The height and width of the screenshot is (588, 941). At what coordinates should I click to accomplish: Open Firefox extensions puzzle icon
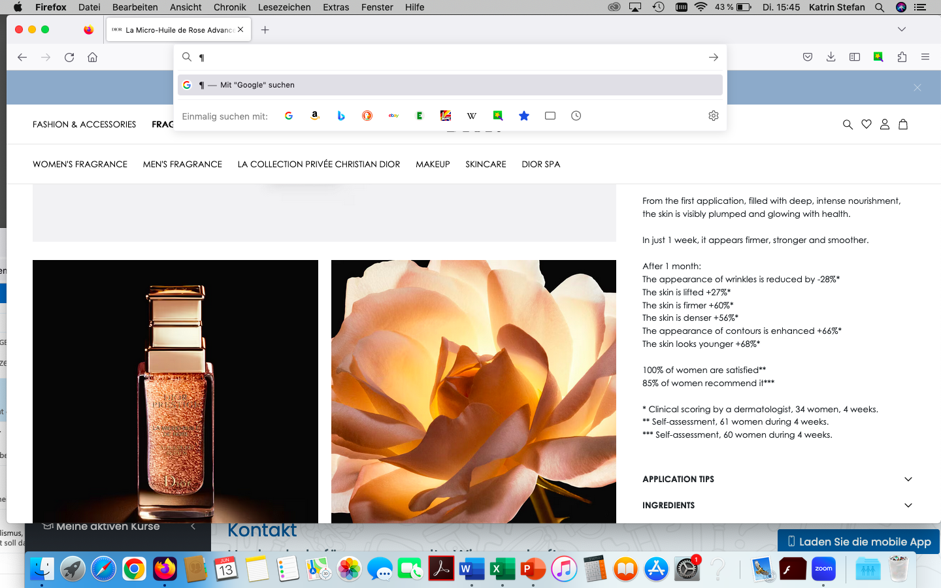coord(902,57)
